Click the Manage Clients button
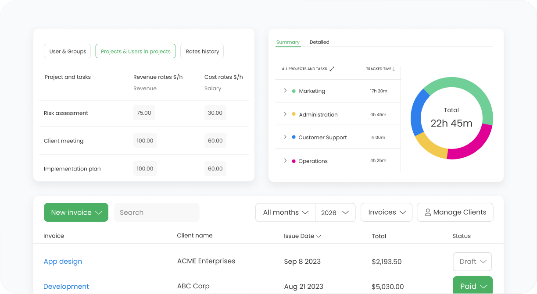Image resolution: width=537 pixels, height=294 pixels. click(x=455, y=213)
